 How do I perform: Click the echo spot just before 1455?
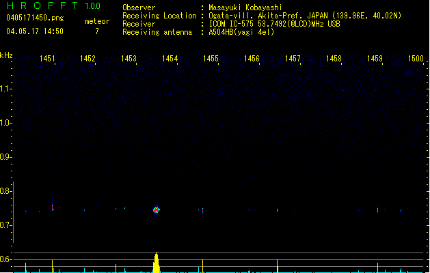click(x=202, y=211)
